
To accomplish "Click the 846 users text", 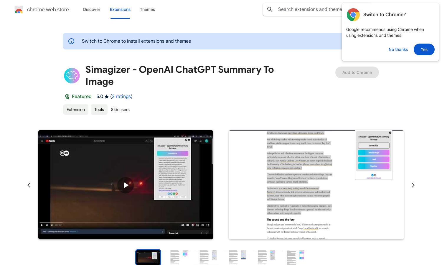I will coord(120,110).
